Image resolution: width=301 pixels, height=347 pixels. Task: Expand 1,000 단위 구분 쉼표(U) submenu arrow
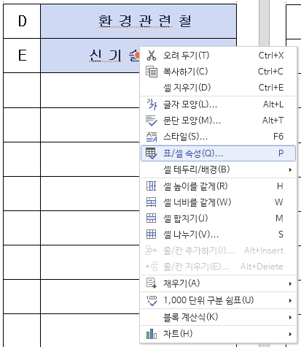[290, 300]
